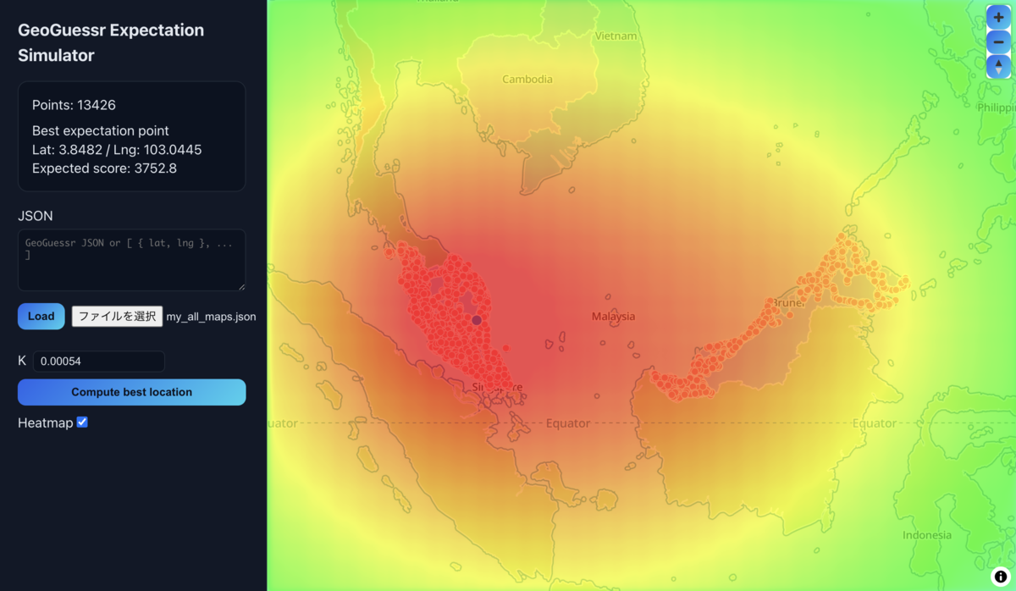Click the Indonesia map label
The image size is (1016, 591).
[x=926, y=535]
